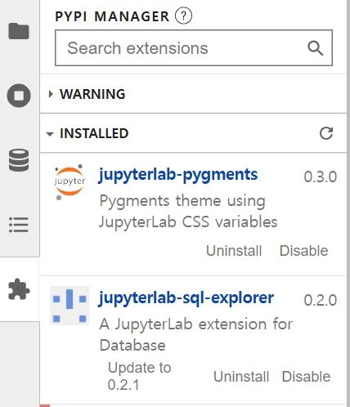Click the jupyterlab-sql-explorer extension logo
This screenshot has width=350, height=407.
[x=70, y=306]
